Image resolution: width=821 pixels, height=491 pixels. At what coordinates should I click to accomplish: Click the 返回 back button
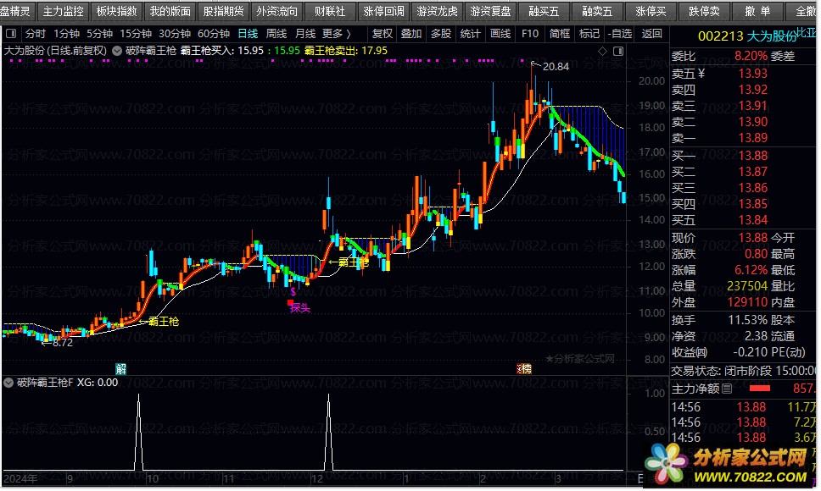pos(652,34)
